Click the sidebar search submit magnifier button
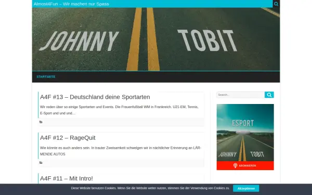Screen dimensions: 312x195 pyautogui.click(x=269, y=95)
